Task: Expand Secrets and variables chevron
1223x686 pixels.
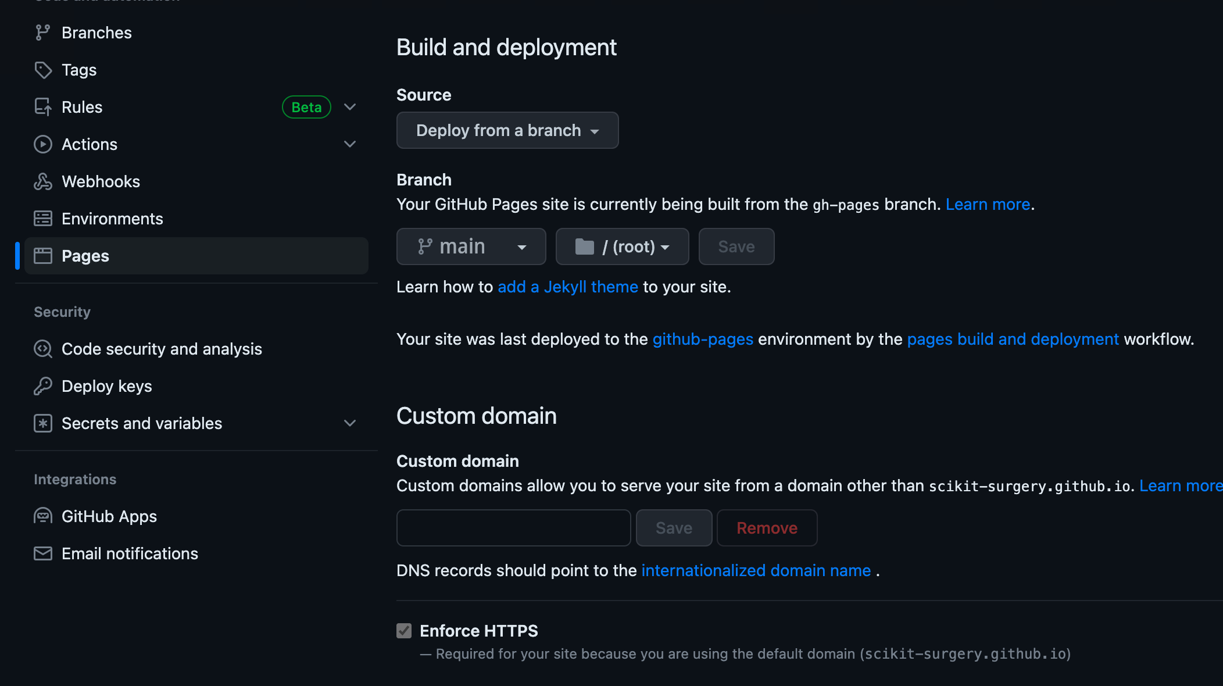Action: point(350,423)
